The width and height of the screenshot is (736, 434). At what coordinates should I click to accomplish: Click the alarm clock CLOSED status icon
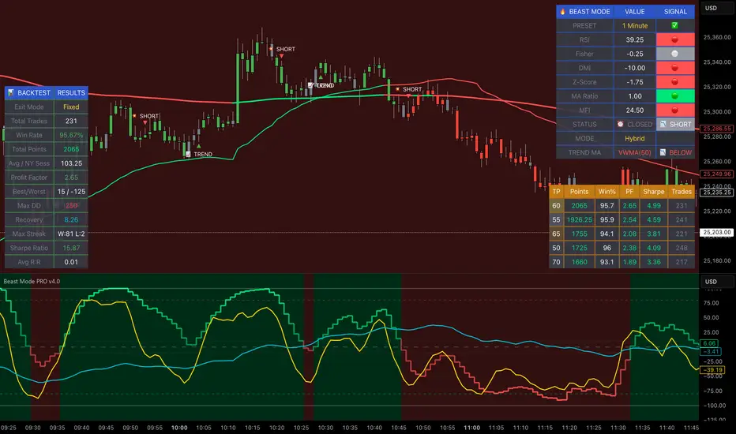click(621, 125)
